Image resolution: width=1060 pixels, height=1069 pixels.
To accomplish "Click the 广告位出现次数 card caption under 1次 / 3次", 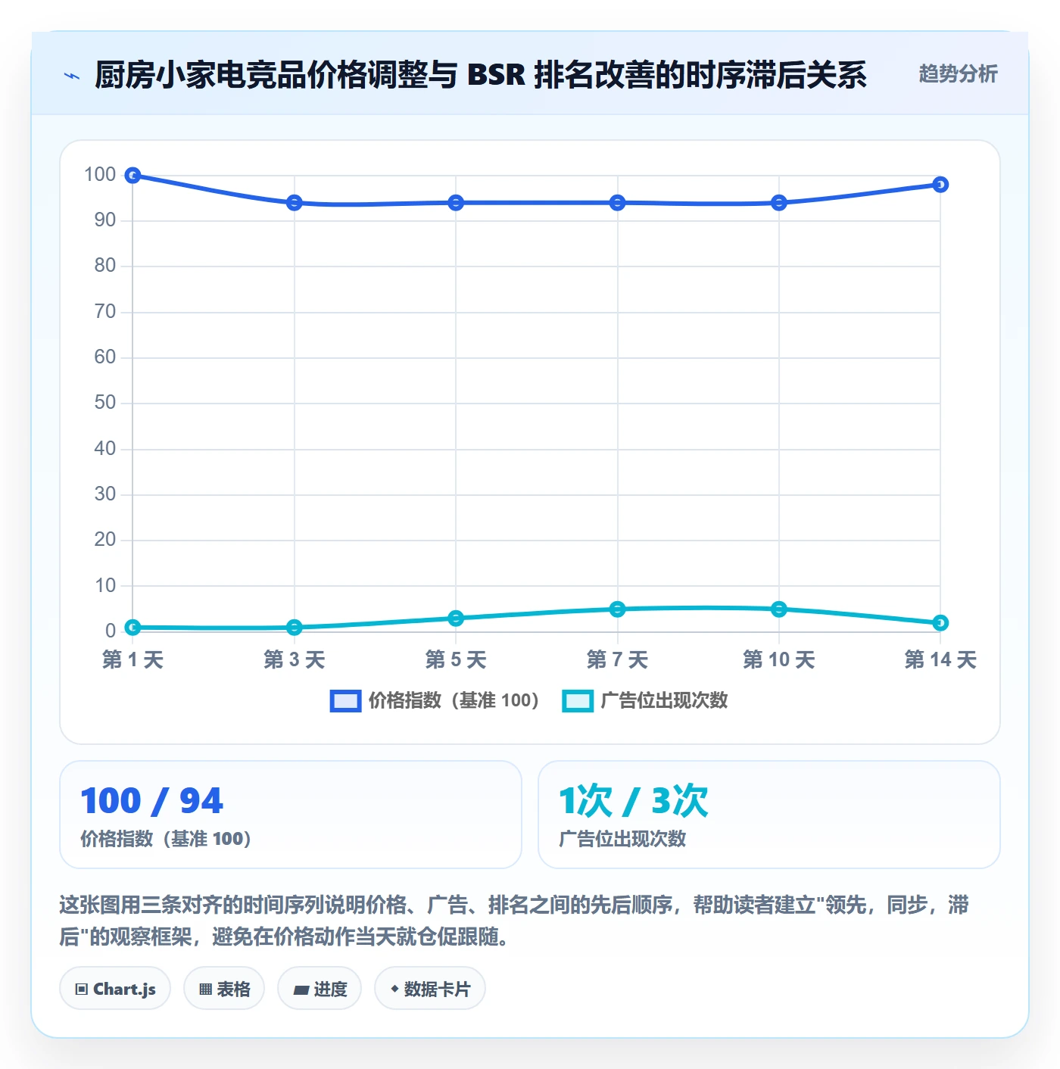I will (622, 839).
